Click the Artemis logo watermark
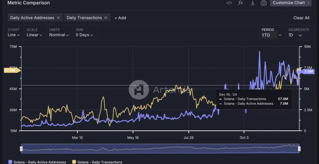Image resolution: width=319 pixels, height=164 pixels. pos(139,90)
